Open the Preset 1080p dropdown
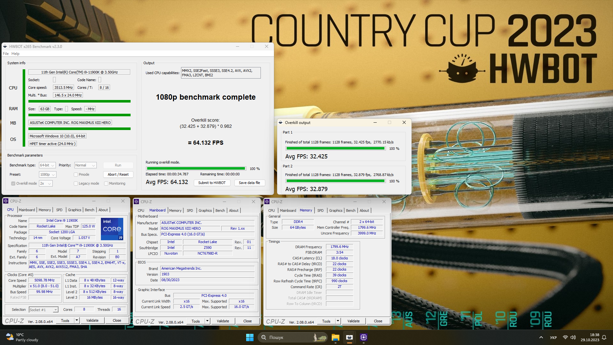This screenshot has height=345, width=613. (48, 174)
